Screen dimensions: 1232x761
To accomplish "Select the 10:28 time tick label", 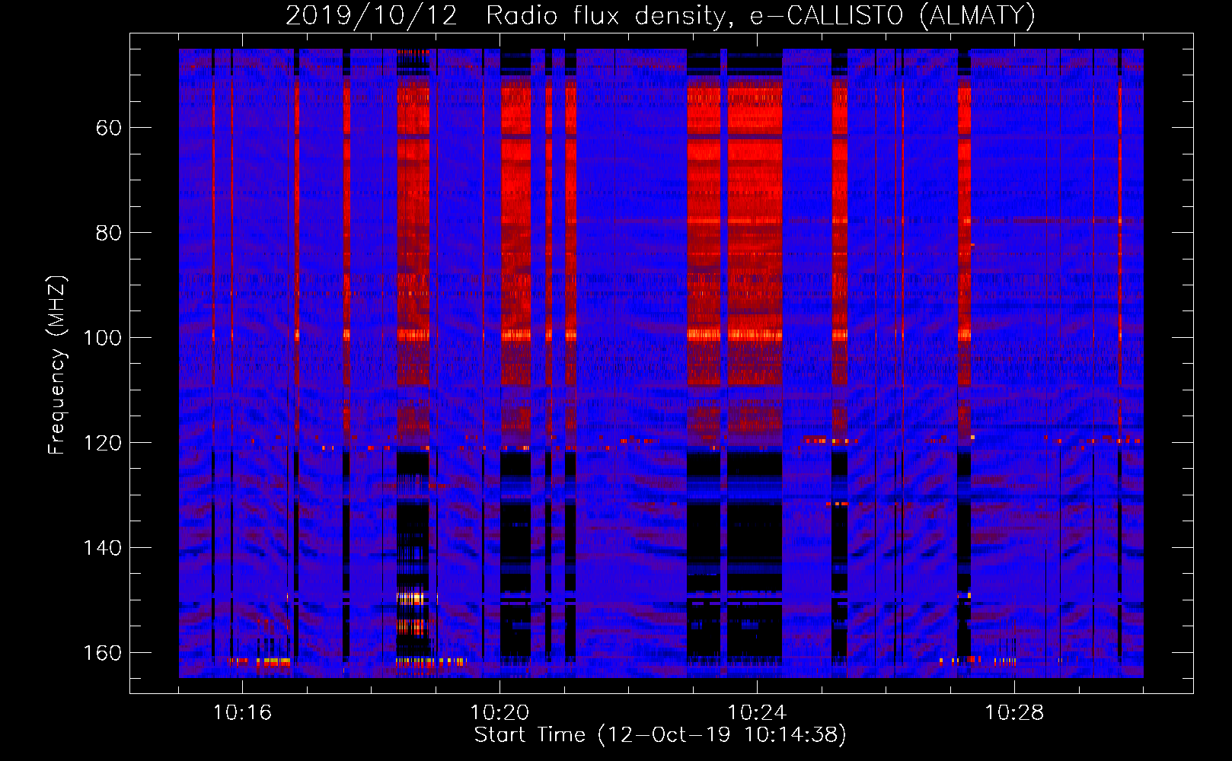I will pos(1014,713).
